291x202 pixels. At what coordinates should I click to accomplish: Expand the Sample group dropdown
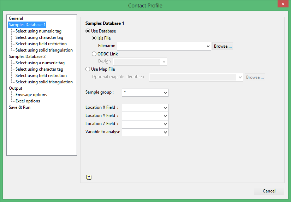point(165,93)
